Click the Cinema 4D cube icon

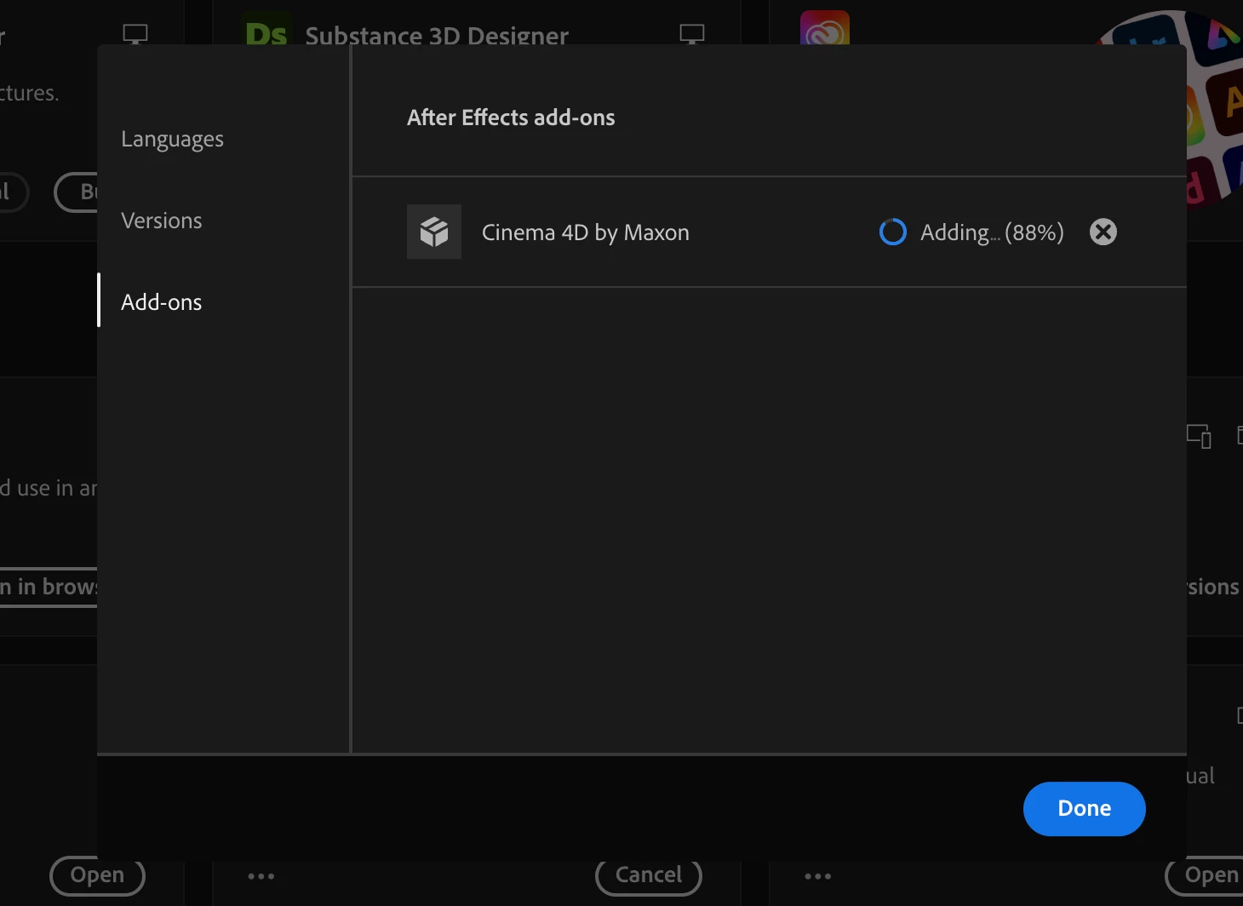434,232
